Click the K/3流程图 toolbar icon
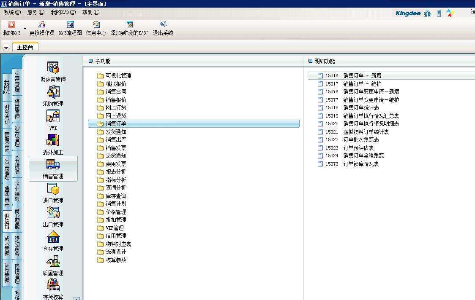Viewport: 475px width, 300px height. (x=70, y=25)
